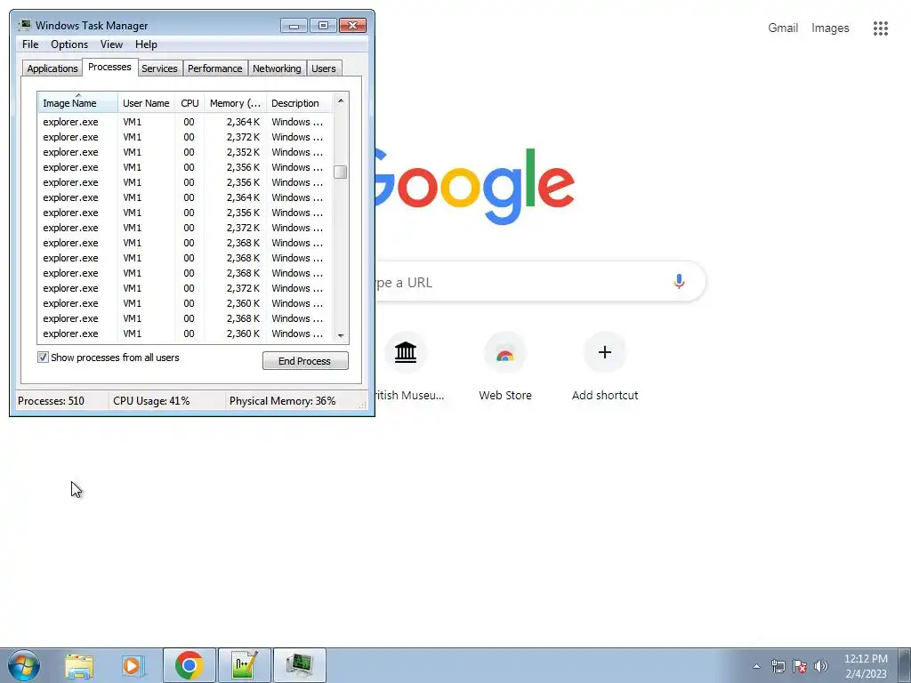This screenshot has height=683, width=911.
Task: Open the British Museum shortcut tile
Action: (x=406, y=367)
